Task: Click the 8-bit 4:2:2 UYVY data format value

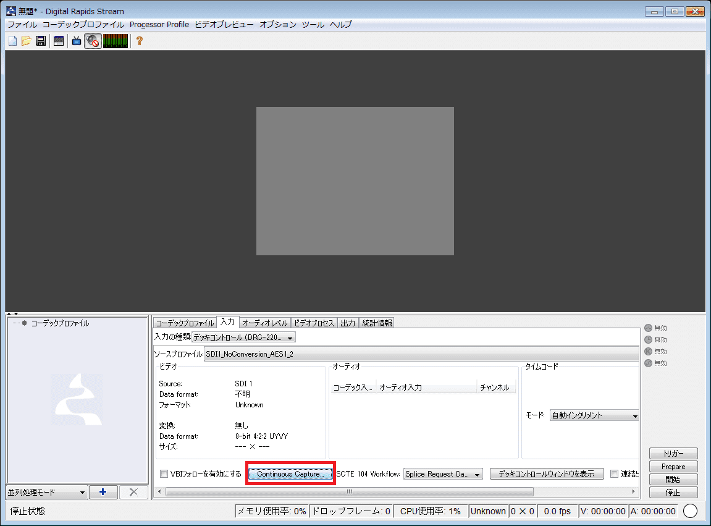Action: (x=262, y=436)
